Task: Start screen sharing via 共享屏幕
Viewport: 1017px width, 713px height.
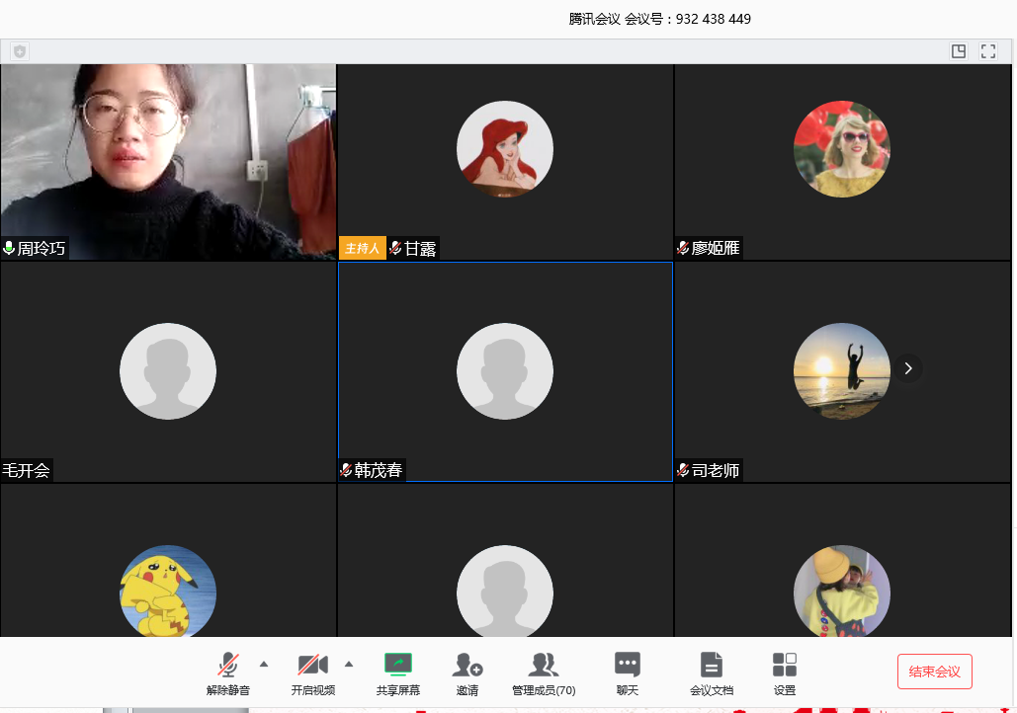Action: 398,674
